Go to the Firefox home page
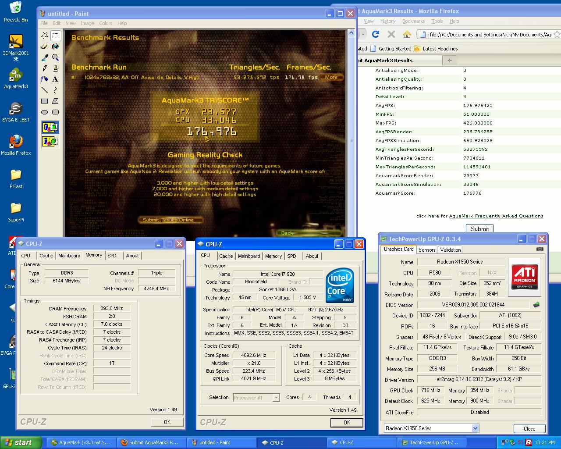Screen dimensions: 561x449 407,34
